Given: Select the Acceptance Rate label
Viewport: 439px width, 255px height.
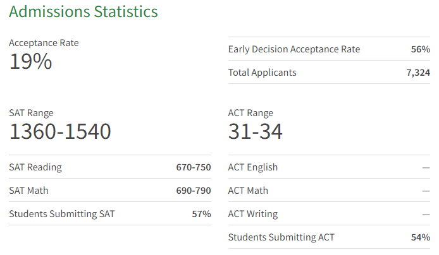Looking at the screenshot, I should tap(44, 43).
